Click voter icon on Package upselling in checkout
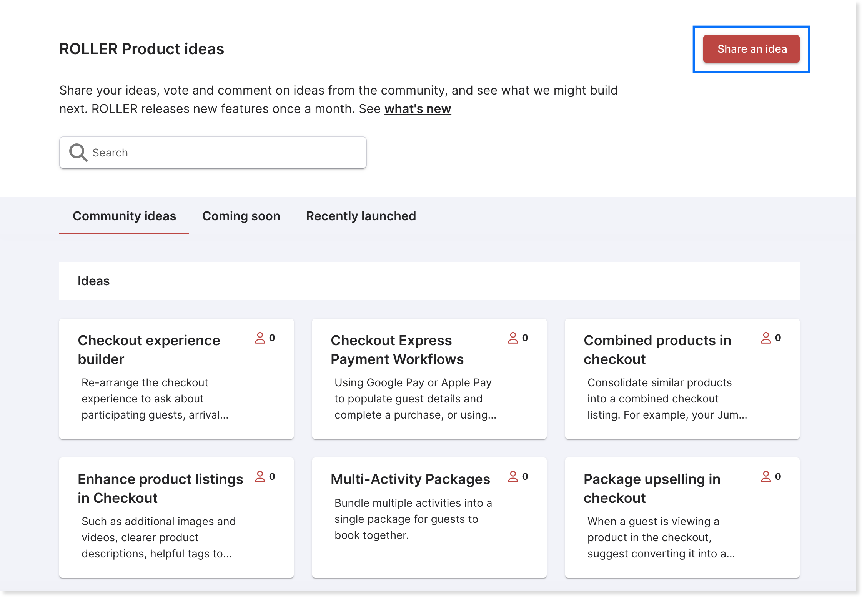The width and height of the screenshot is (862, 597). [766, 477]
